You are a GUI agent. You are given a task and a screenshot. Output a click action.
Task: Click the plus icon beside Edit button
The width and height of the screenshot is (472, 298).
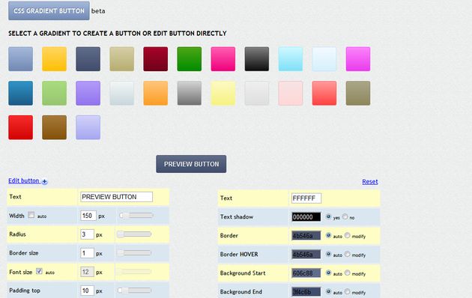click(x=44, y=181)
